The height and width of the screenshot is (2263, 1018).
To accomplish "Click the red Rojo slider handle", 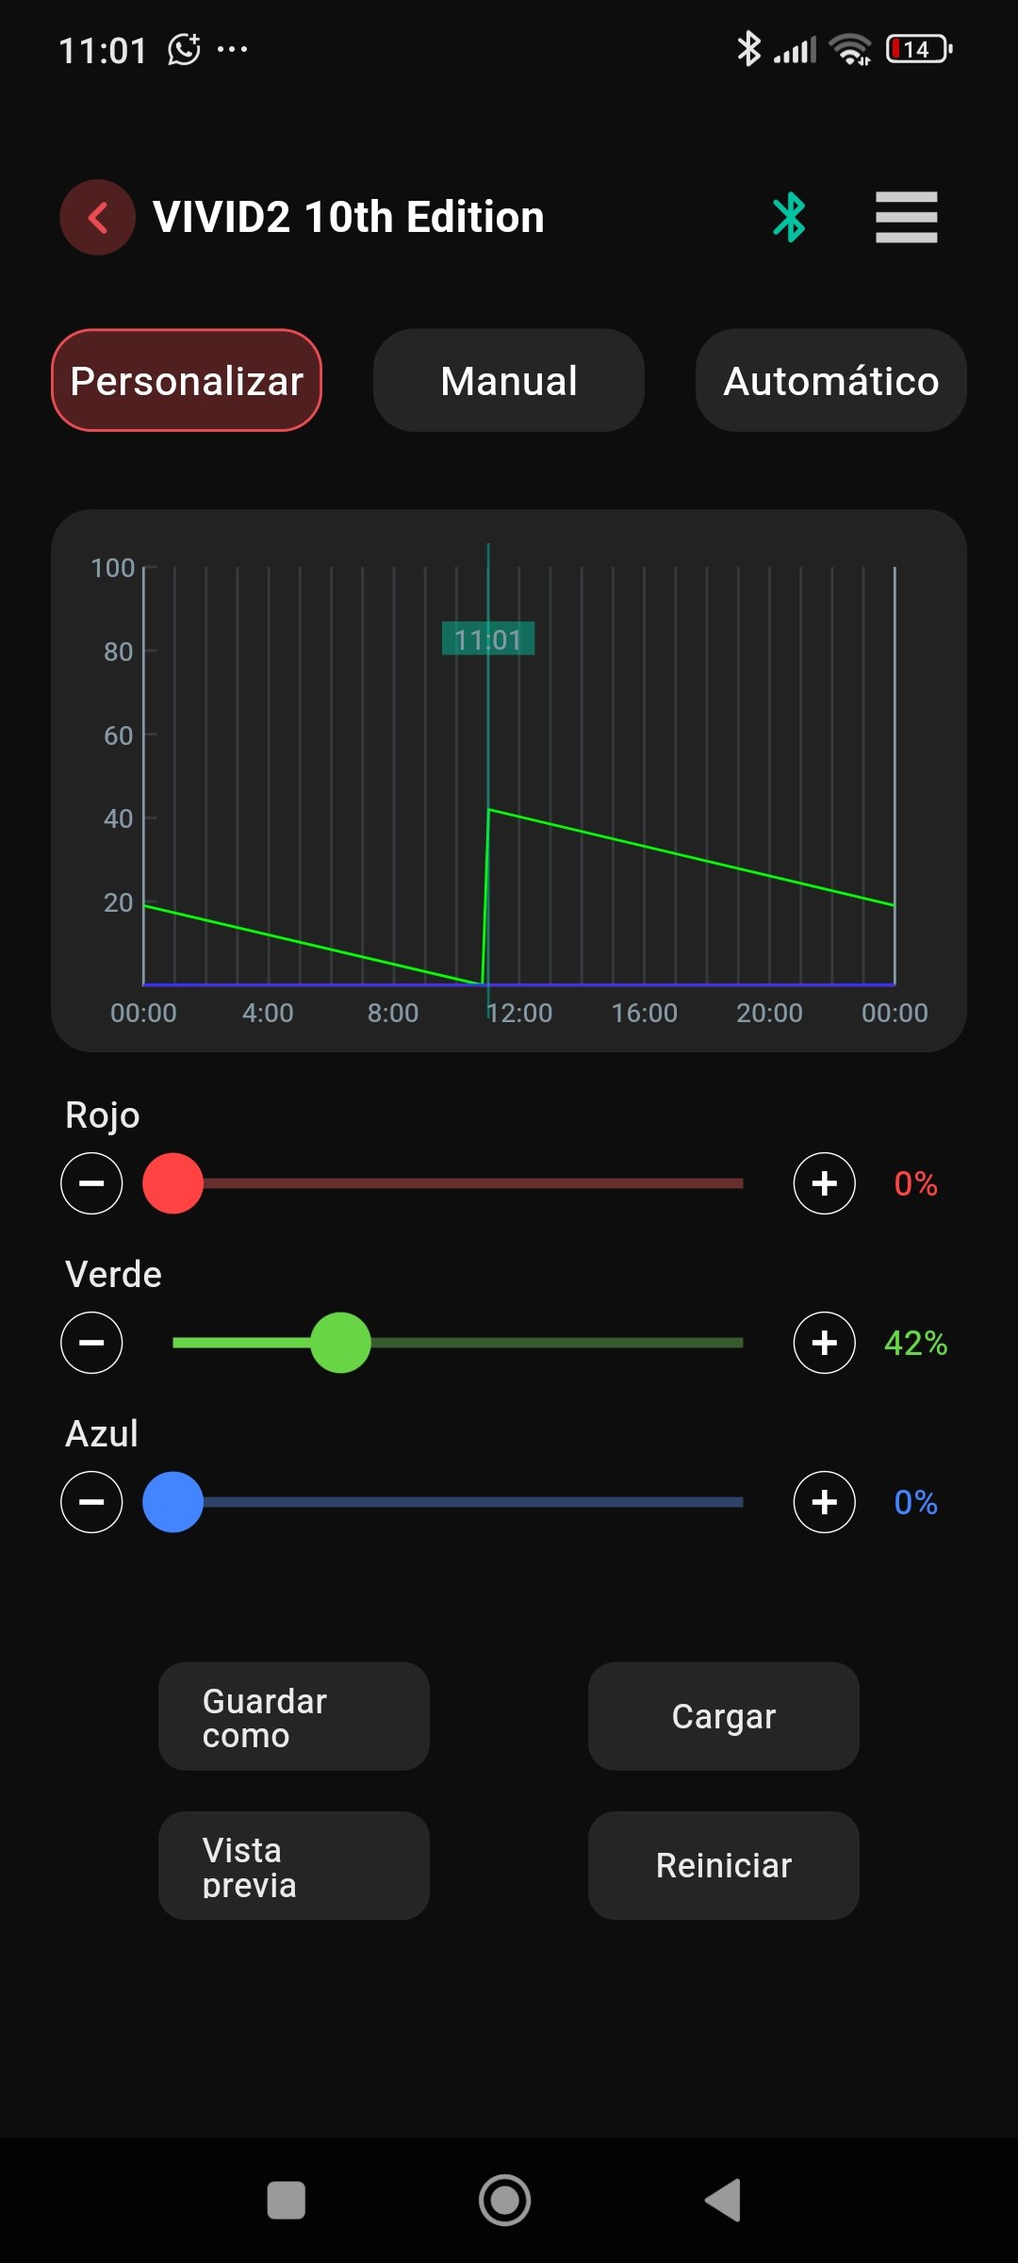I will point(172,1183).
